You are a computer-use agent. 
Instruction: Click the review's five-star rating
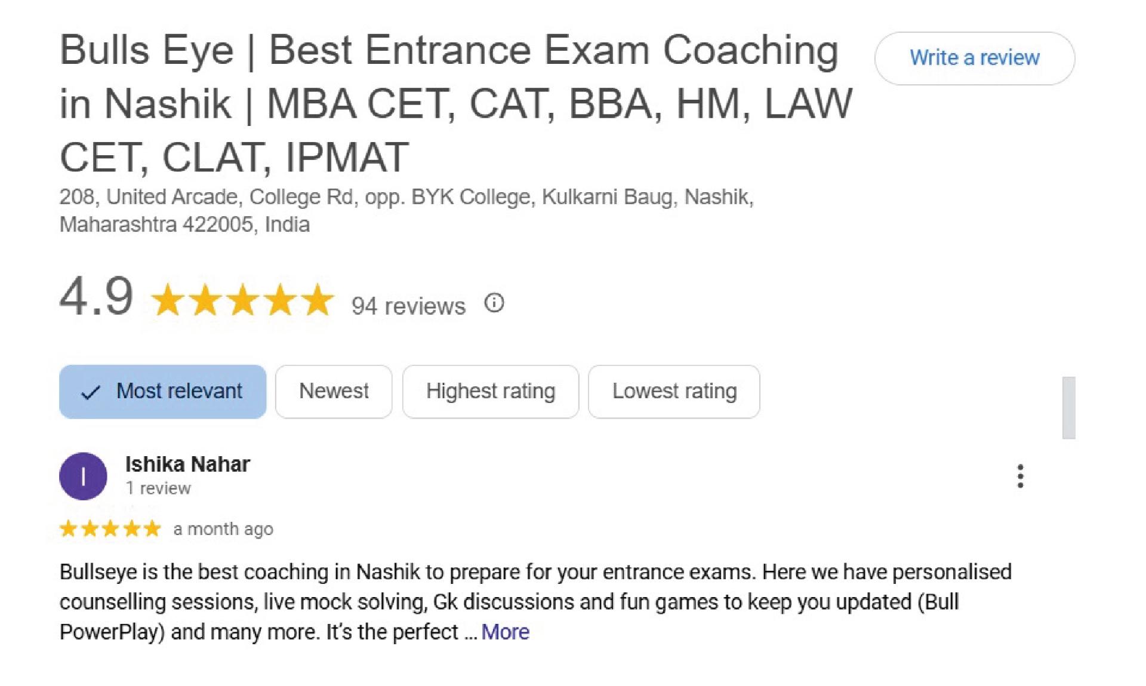pos(110,528)
